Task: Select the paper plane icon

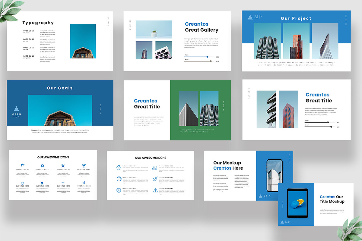Action: coord(155,179)
